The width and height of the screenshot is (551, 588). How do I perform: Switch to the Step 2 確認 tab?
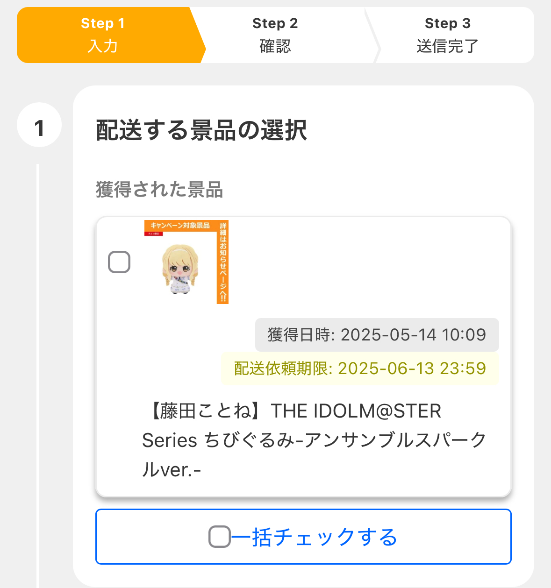[x=275, y=35]
